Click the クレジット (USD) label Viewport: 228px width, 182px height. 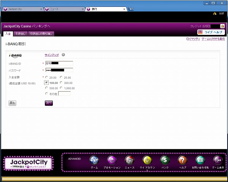click(200, 26)
